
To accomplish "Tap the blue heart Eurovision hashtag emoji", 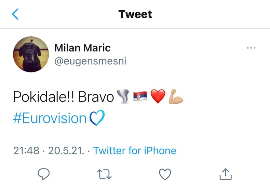I will coord(96,118).
